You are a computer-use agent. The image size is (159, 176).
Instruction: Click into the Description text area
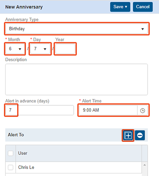[76, 79]
